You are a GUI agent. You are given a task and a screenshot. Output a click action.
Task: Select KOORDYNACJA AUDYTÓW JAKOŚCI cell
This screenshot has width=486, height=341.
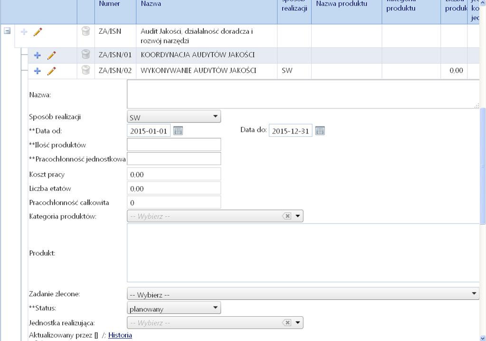[207, 55]
